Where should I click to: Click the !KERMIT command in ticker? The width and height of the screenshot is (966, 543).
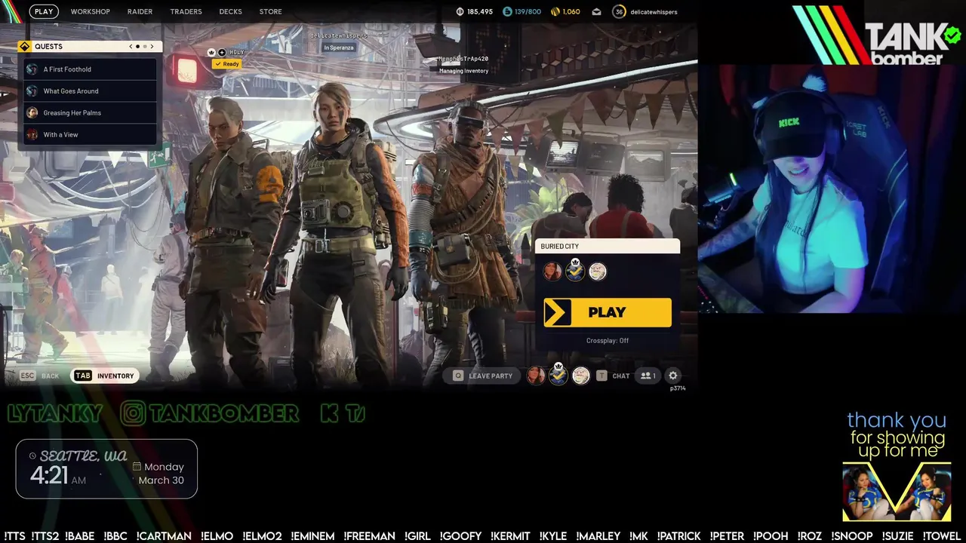[x=510, y=536]
